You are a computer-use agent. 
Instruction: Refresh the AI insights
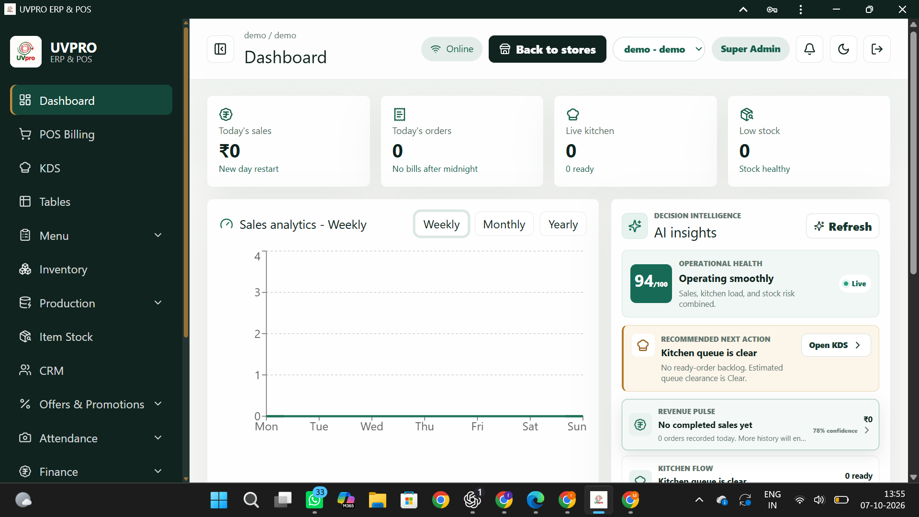842,226
